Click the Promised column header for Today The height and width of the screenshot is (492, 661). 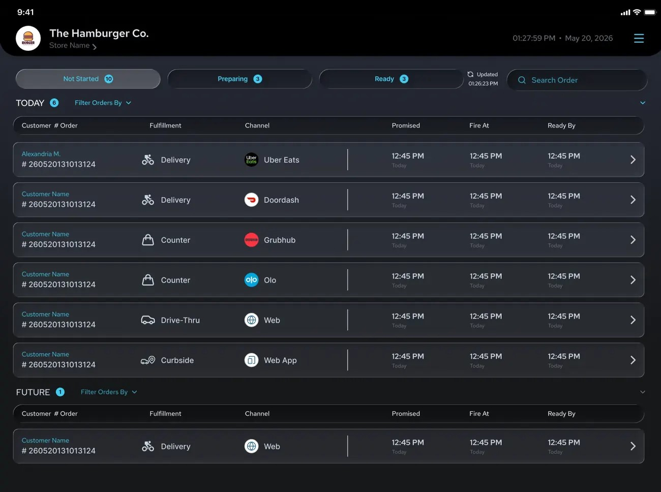pyautogui.click(x=406, y=126)
